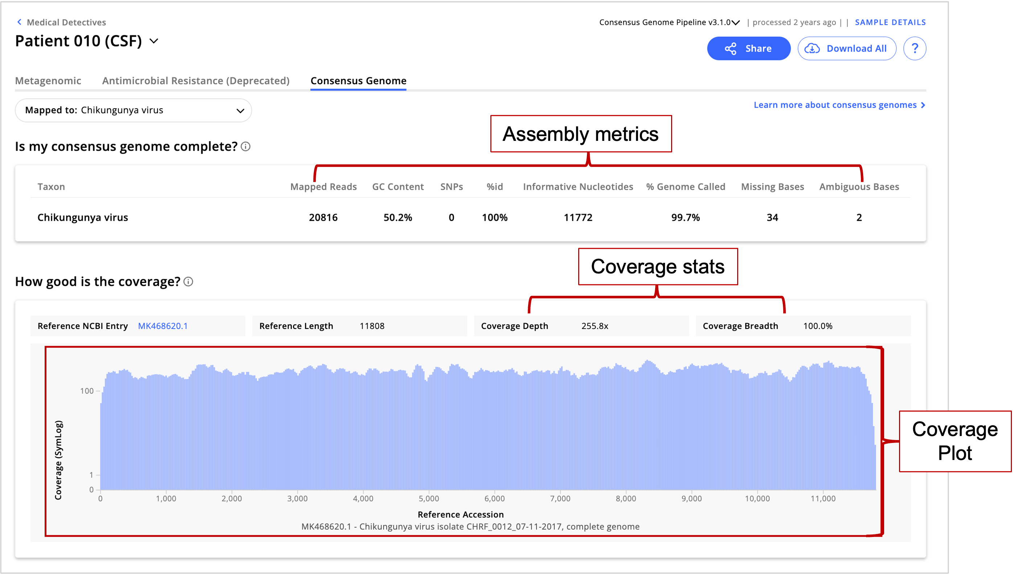Click the share network icon in the Share button

pos(731,48)
